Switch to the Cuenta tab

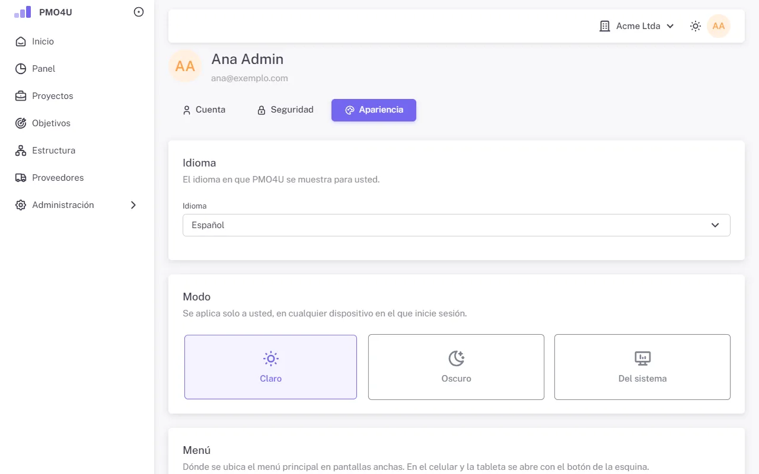pos(204,110)
